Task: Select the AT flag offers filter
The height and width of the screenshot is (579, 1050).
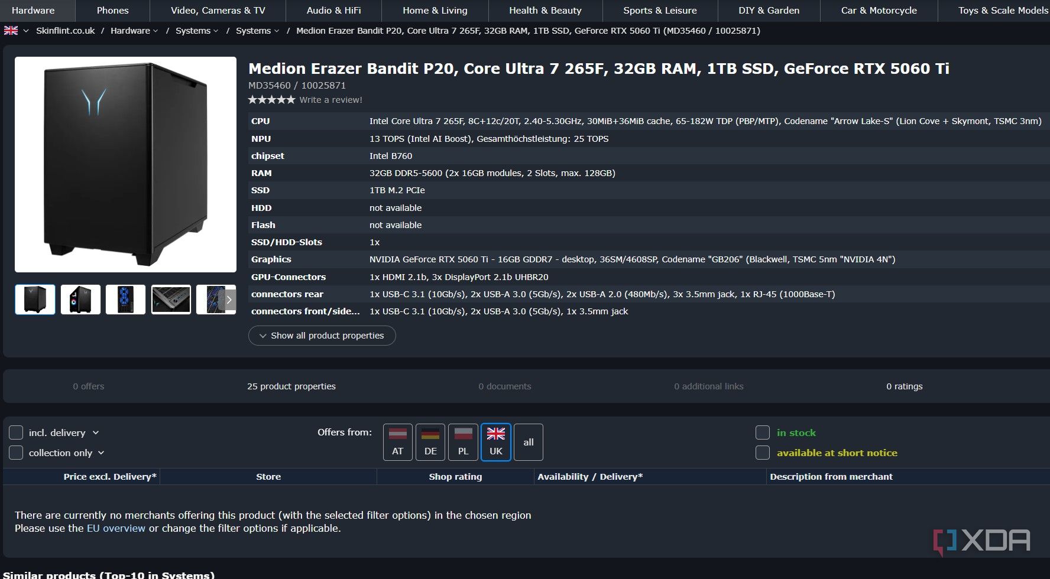Action: point(398,442)
